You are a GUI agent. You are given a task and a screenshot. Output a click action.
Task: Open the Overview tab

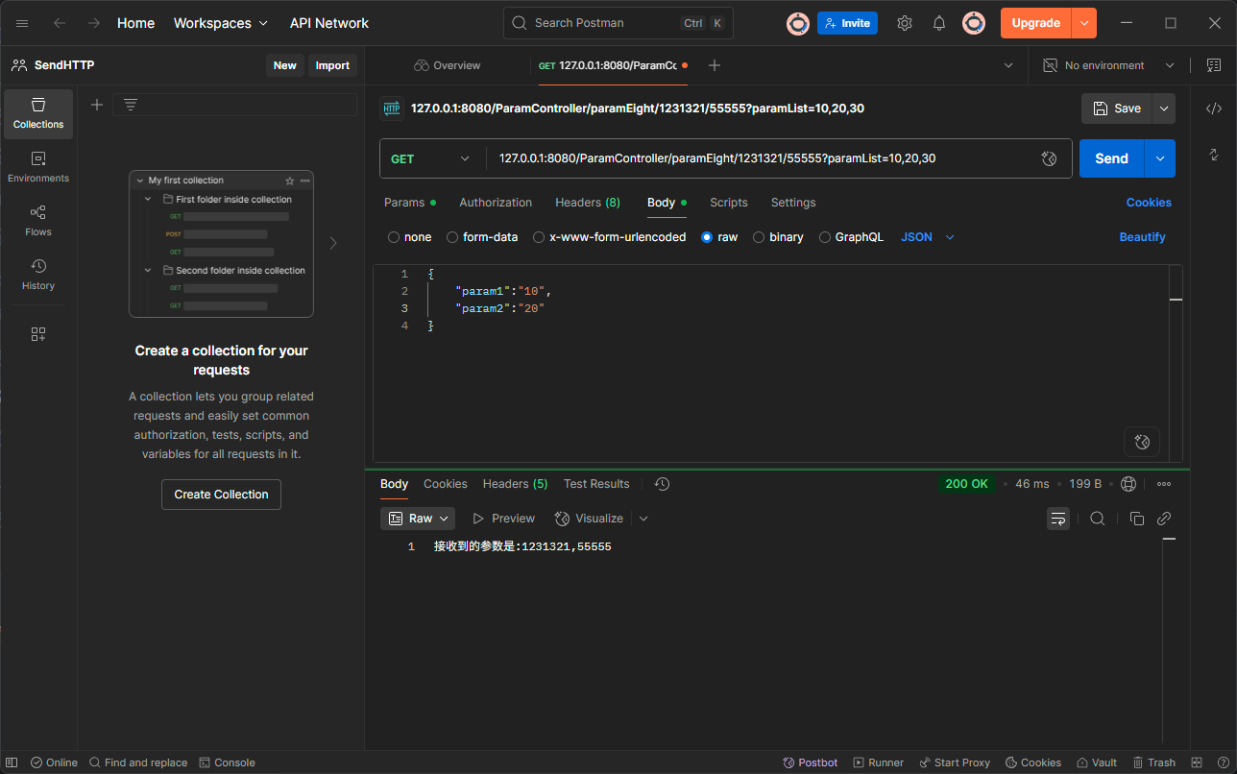[448, 65]
